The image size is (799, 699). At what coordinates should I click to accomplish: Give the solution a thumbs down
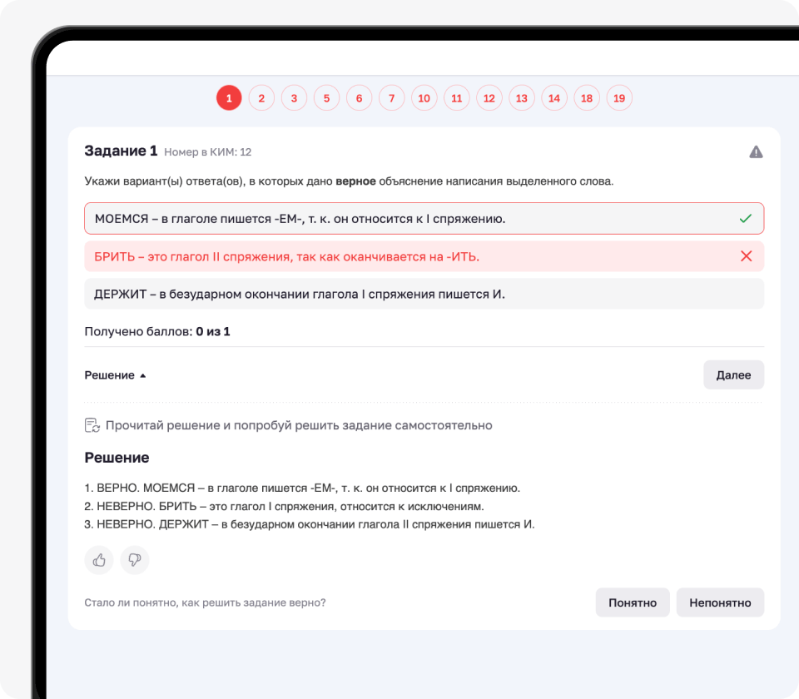[134, 560]
